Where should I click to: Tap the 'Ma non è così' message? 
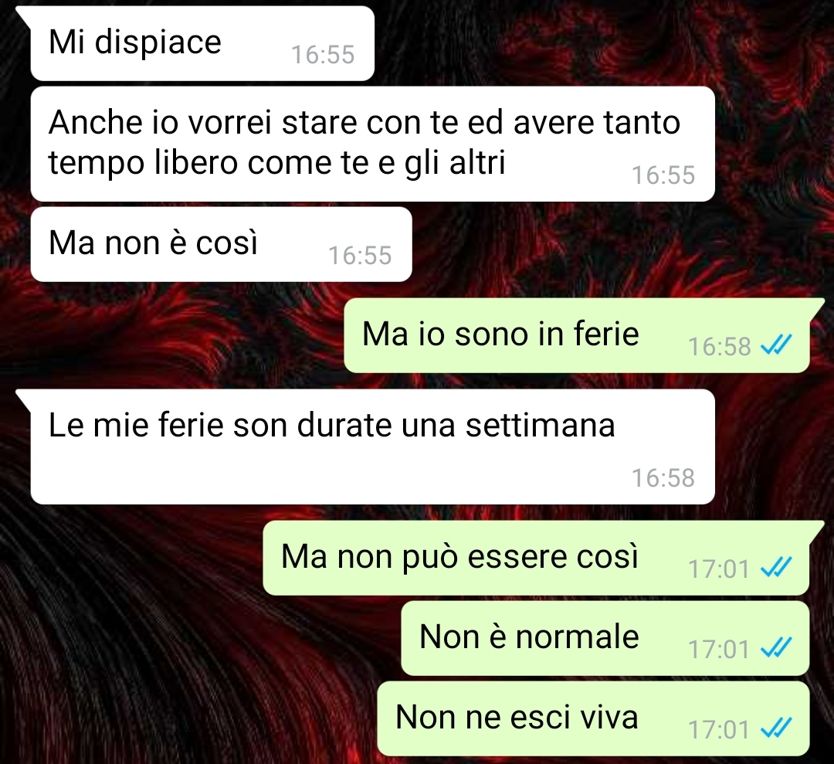[222, 244]
